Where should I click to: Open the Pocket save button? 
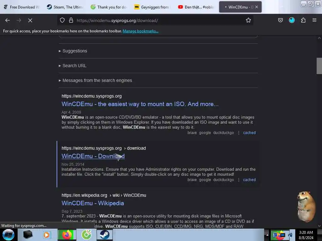[280, 20]
